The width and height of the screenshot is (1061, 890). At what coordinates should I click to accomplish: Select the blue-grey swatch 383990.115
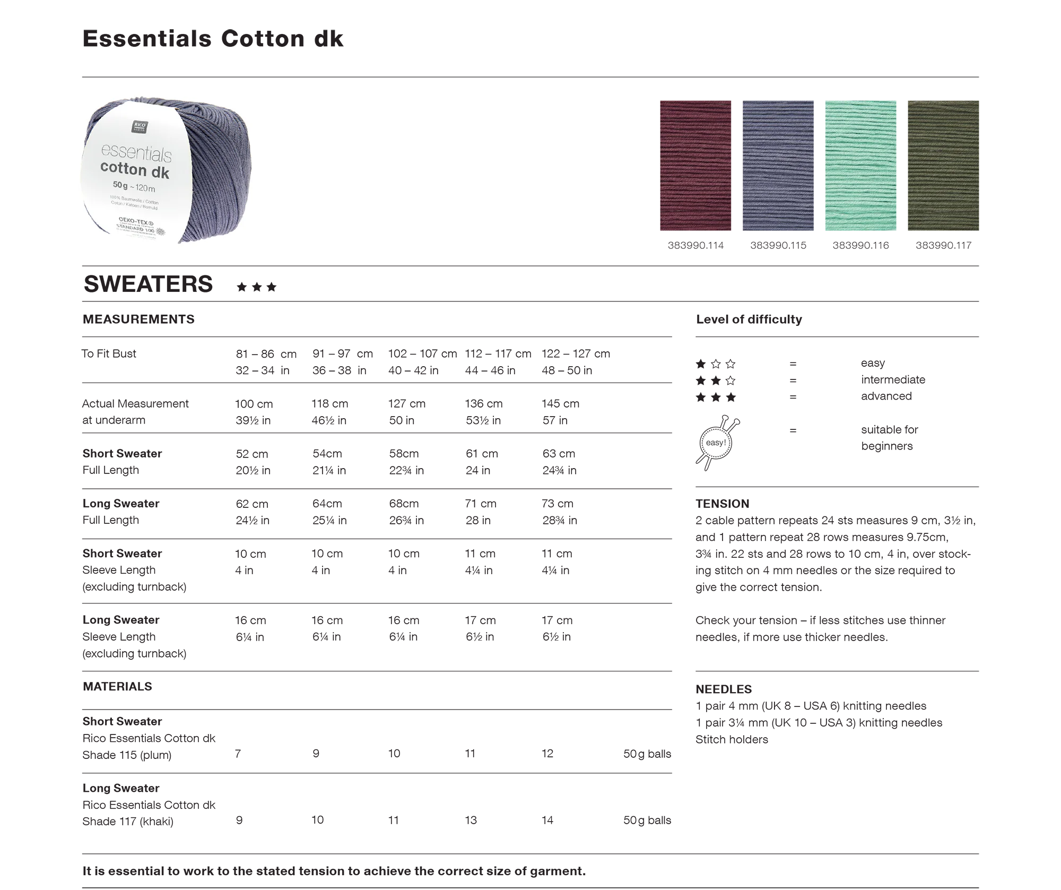click(778, 166)
